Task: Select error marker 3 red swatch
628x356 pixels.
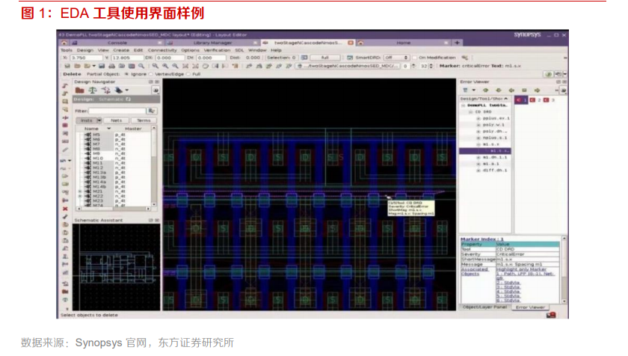Action: (546, 100)
